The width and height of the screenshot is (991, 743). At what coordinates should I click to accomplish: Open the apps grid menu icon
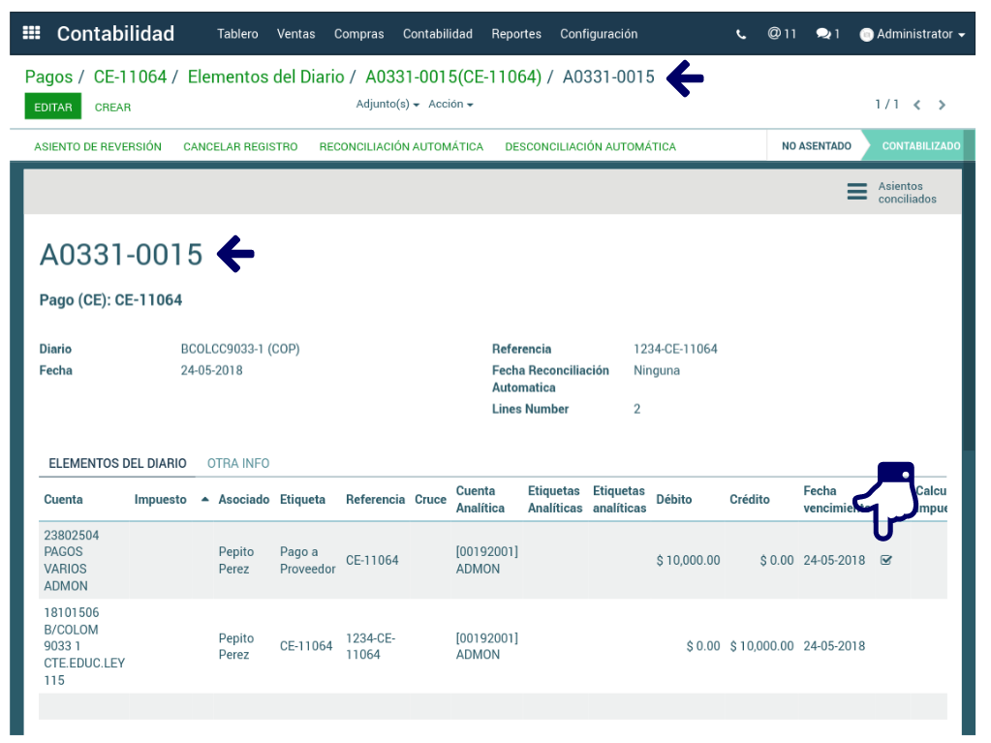[x=31, y=34]
